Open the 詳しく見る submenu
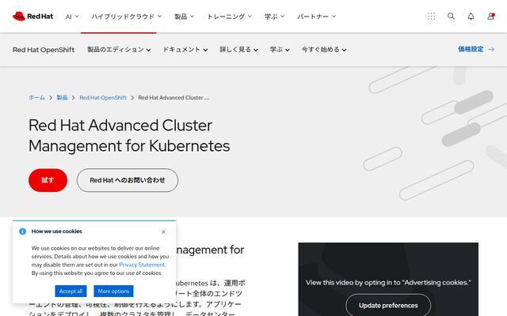Screen dimensions: 507x316 [238, 50]
